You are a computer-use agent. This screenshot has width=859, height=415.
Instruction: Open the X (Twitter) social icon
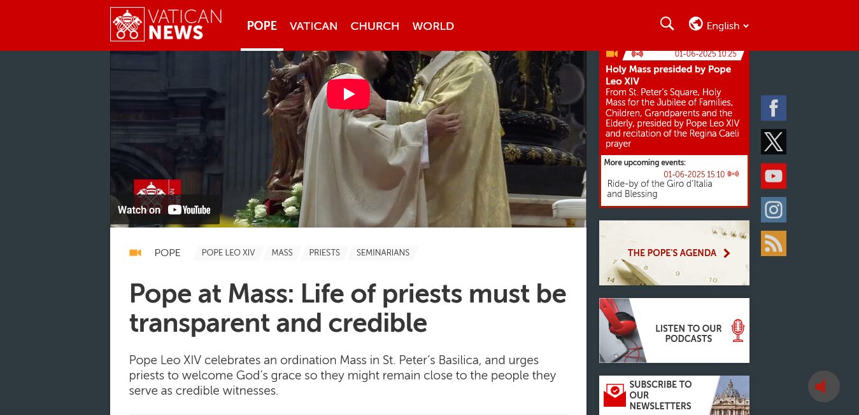point(773,142)
